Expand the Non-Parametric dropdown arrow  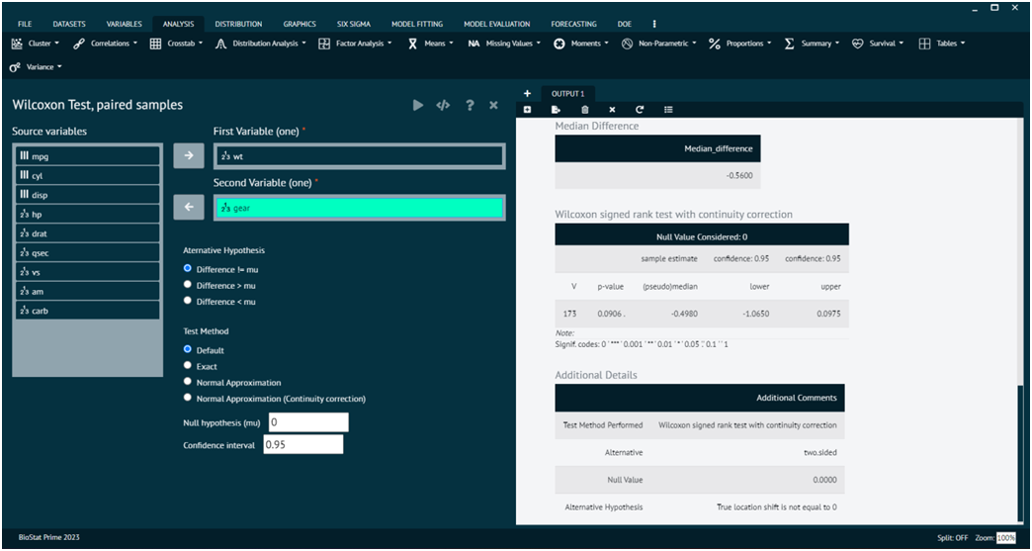point(694,44)
